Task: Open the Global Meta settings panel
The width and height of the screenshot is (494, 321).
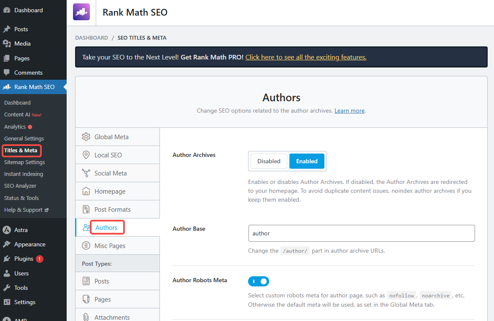Action: (111, 137)
